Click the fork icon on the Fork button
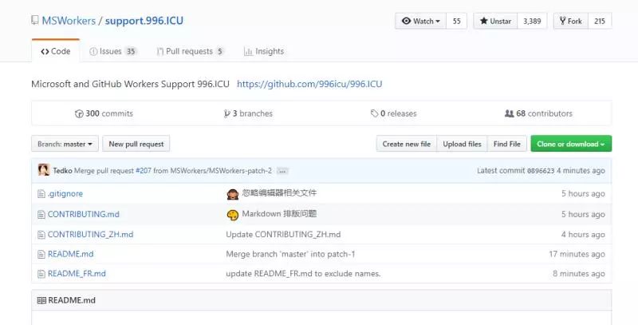 click(x=563, y=21)
